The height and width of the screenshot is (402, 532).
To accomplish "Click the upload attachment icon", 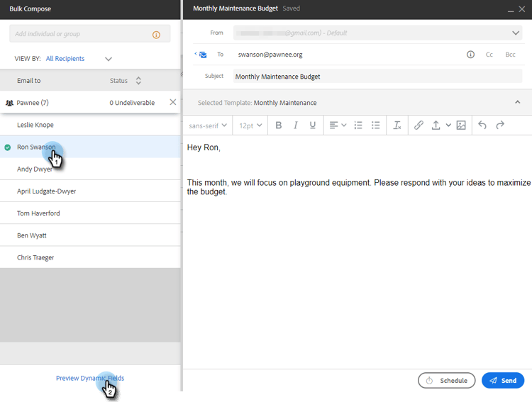I will (436, 125).
